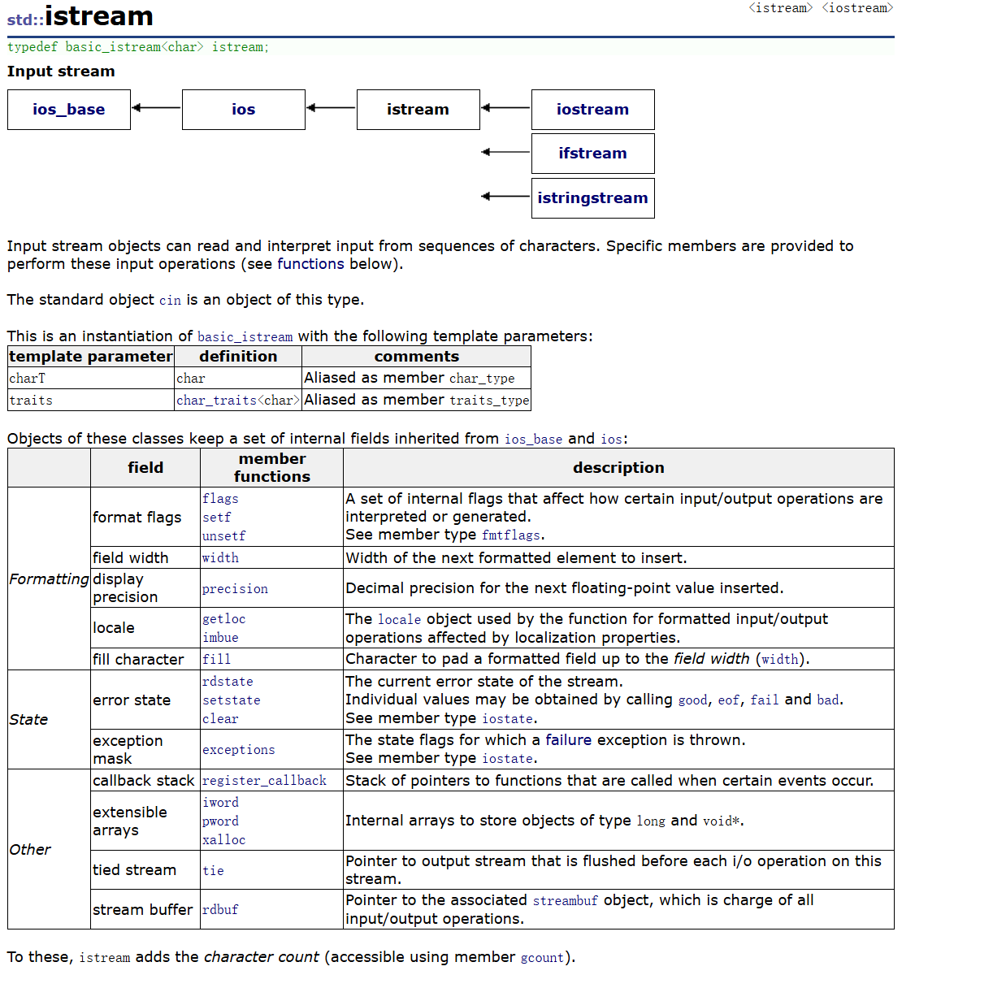This screenshot has width=1006, height=988.
Task: Click the unsetf member function
Action: (223, 536)
